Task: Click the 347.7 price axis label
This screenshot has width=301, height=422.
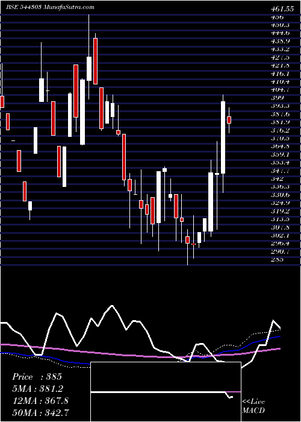Action: pyautogui.click(x=281, y=171)
